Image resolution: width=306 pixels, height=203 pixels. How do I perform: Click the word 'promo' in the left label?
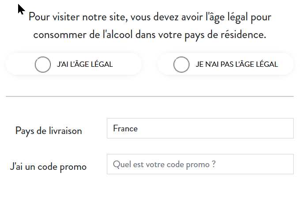point(73,167)
